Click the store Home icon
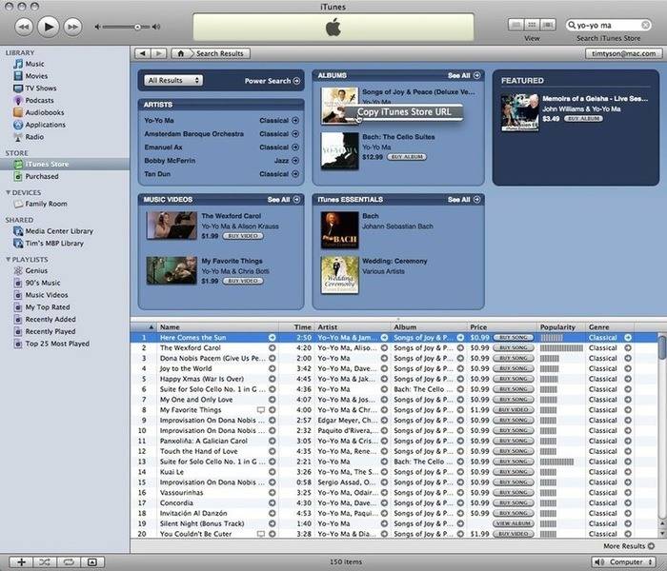Screen dimensions: 667x571 (x=180, y=53)
